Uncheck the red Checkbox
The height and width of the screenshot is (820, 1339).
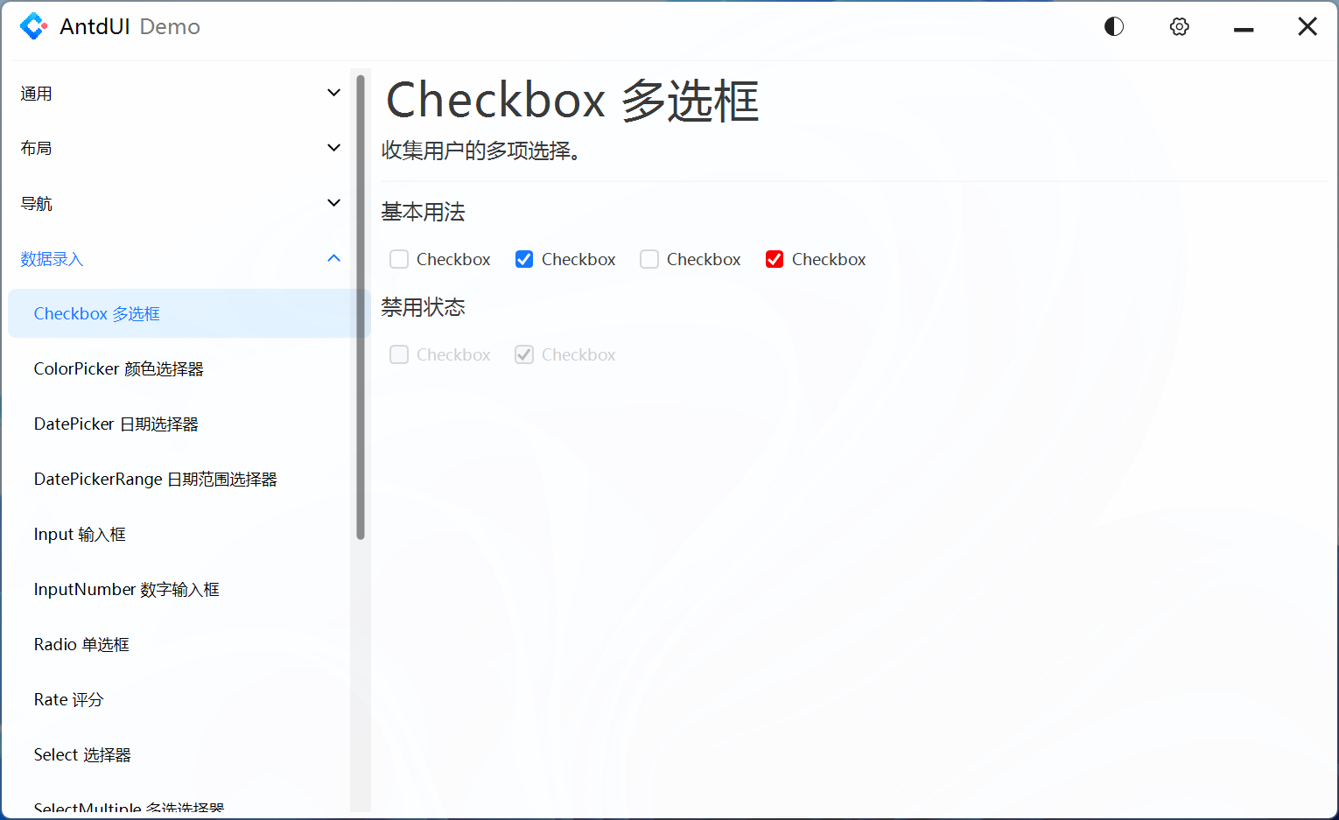(774, 259)
